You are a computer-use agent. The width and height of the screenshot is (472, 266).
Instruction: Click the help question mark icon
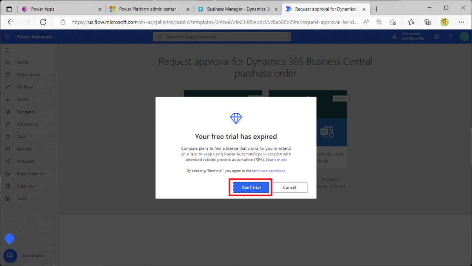[450, 37]
